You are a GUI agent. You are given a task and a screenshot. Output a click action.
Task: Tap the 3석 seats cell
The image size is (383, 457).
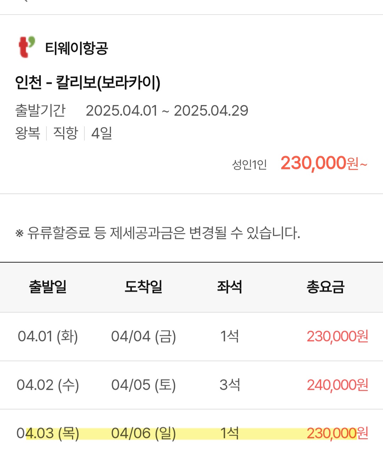[230, 385]
